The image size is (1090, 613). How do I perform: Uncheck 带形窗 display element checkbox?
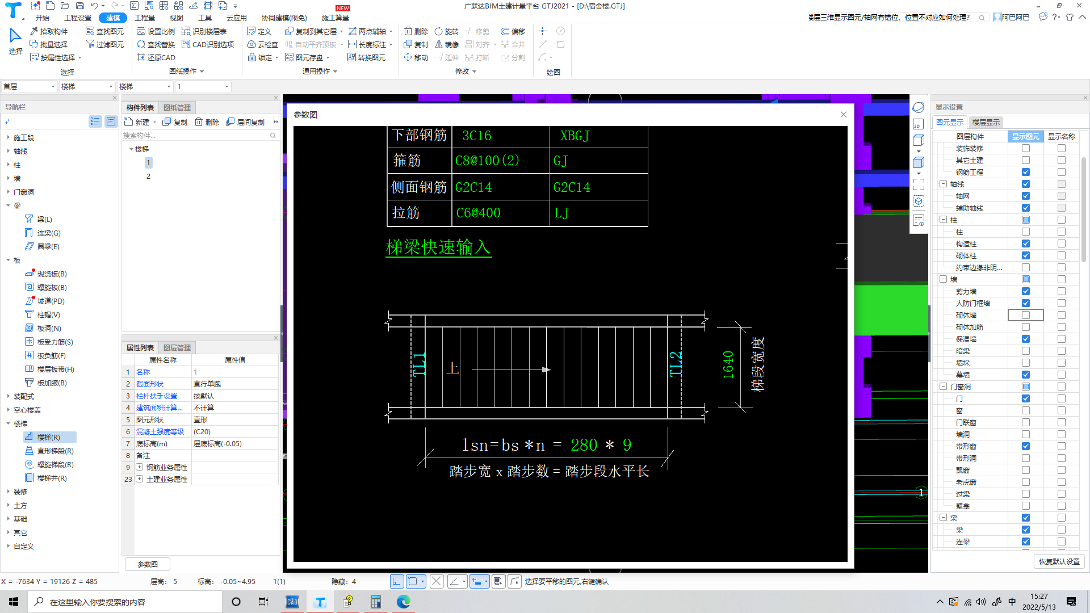(1026, 446)
